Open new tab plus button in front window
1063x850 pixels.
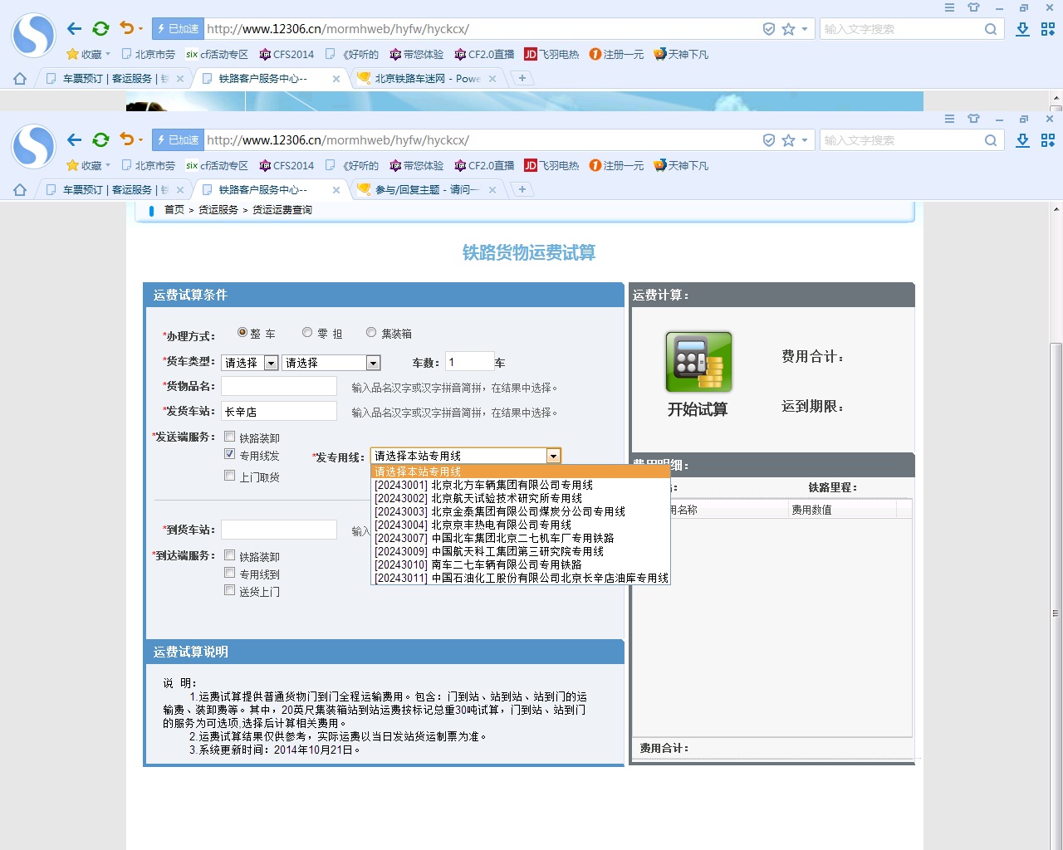click(522, 190)
